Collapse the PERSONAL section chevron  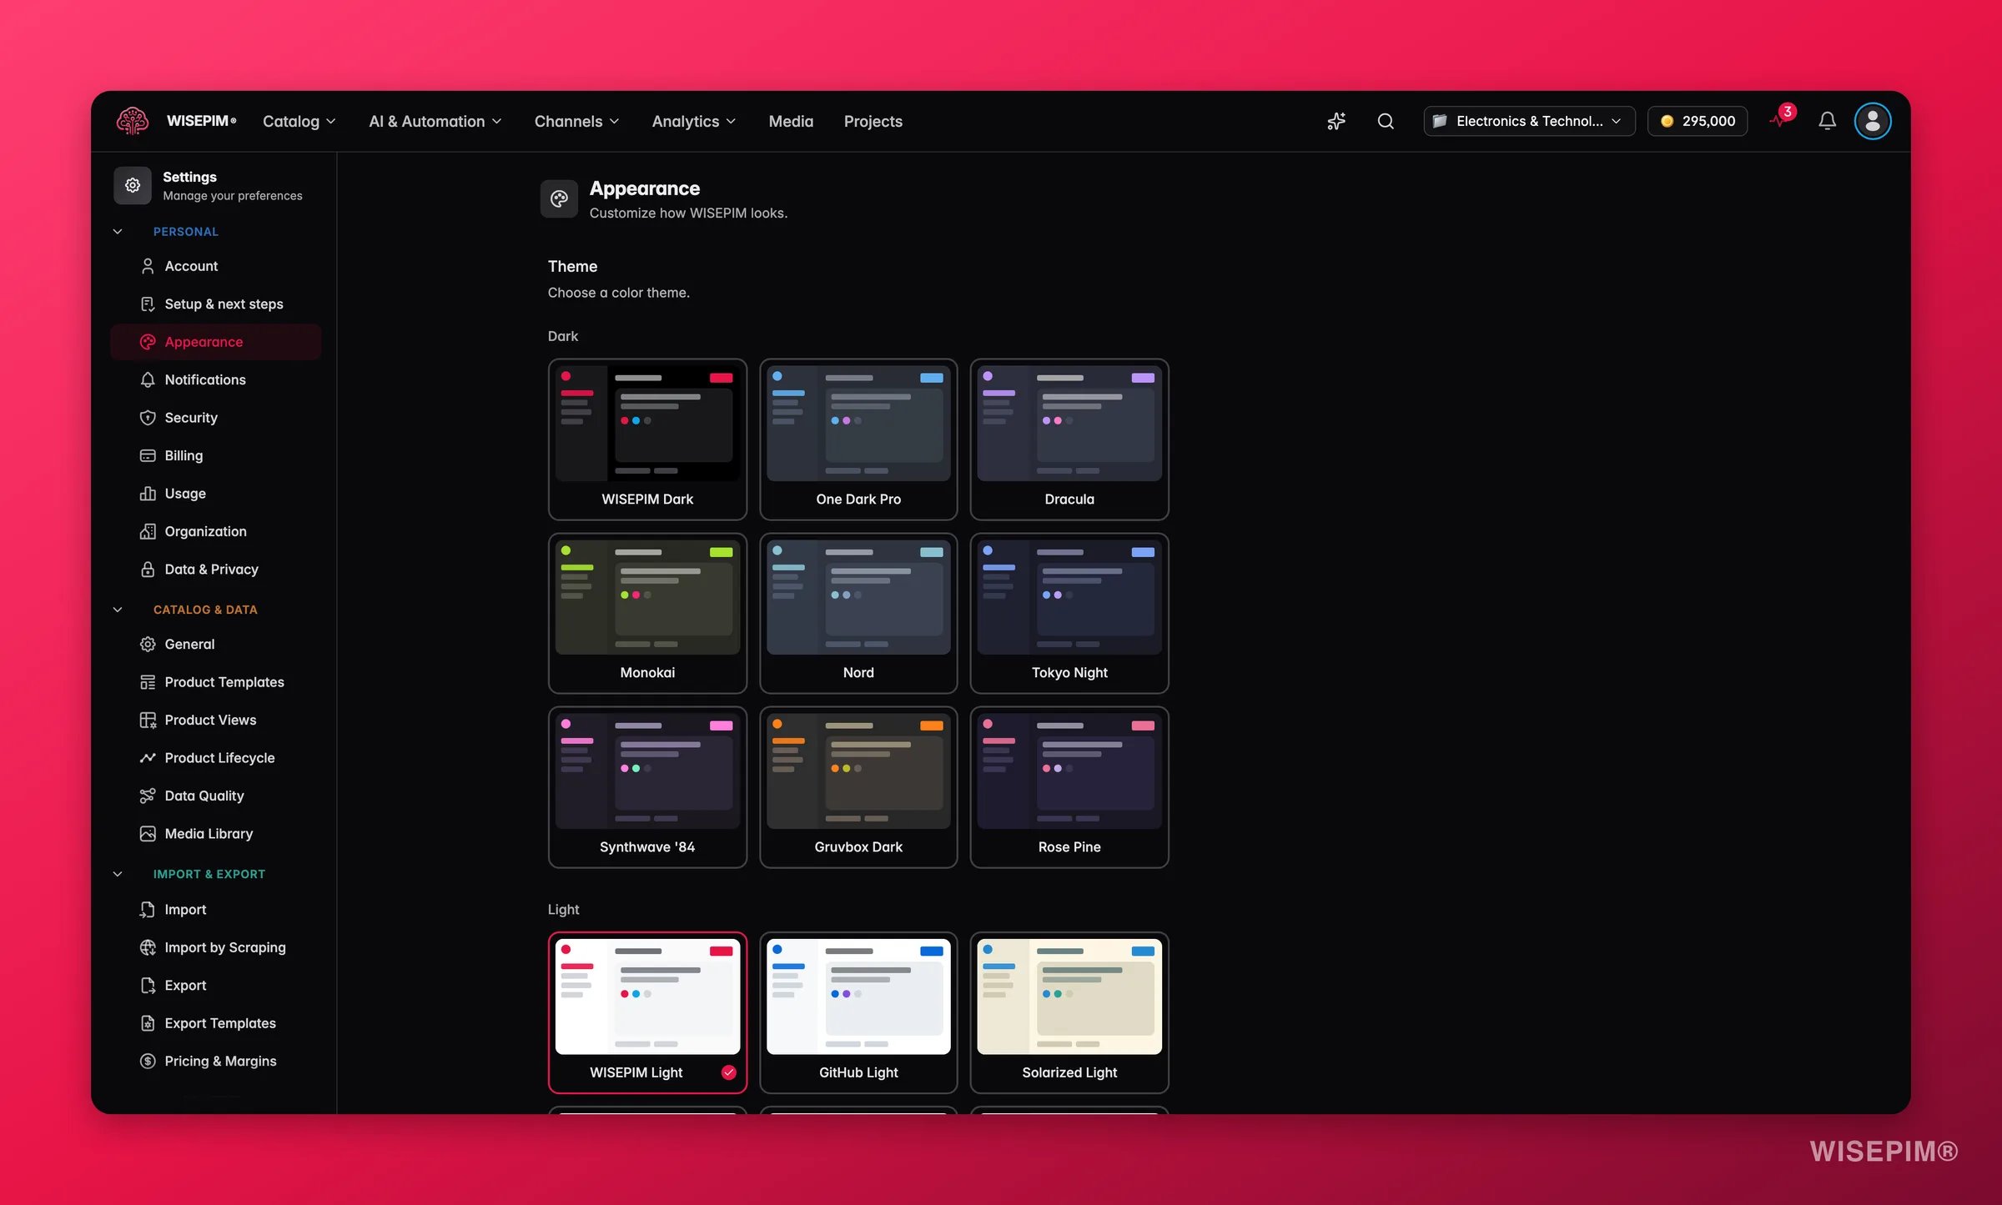coord(118,232)
